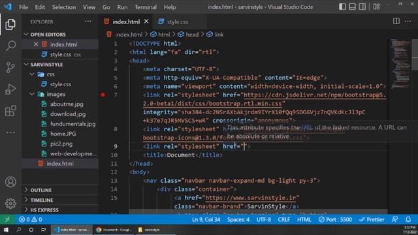Open style.css under the css folder
The image size is (418, 235).
(60, 84)
